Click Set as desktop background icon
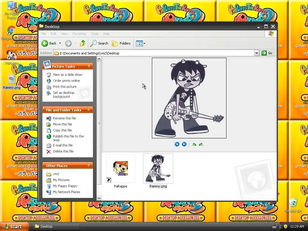This screenshot has height=231, width=308. click(x=48, y=93)
